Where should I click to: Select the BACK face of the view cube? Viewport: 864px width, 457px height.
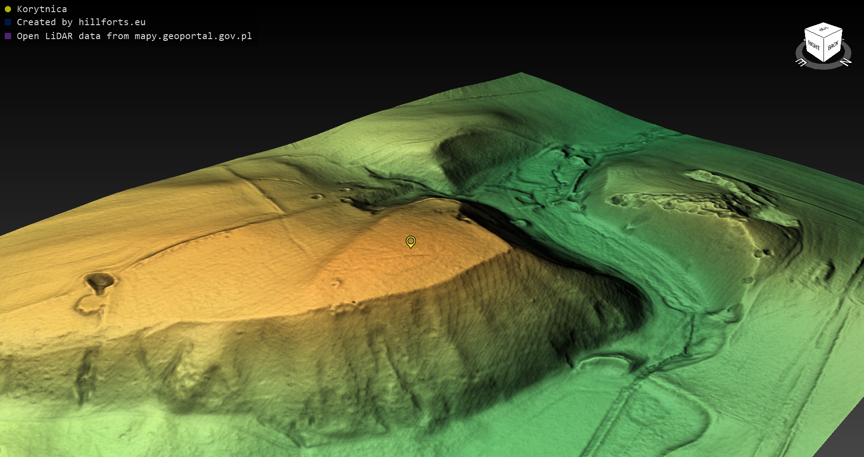click(833, 46)
